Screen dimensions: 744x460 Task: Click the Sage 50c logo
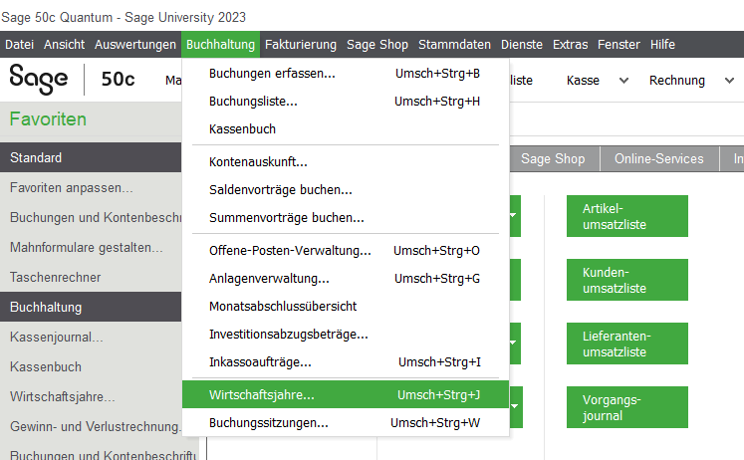click(x=72, y=80)
